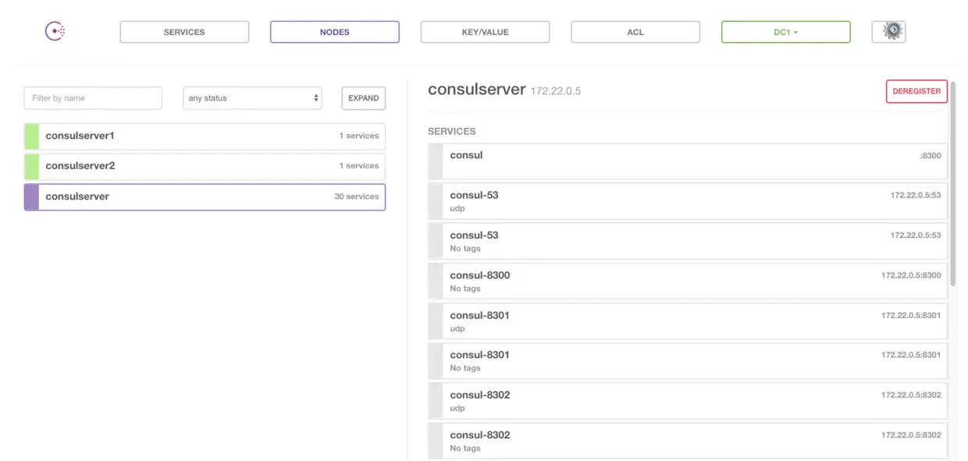The width and height of the screenshot is (968, 461).
Task: Click the Filter by name input field
Action: click(92, 98)
